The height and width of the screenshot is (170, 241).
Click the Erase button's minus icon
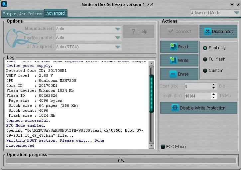coord(173,74)
